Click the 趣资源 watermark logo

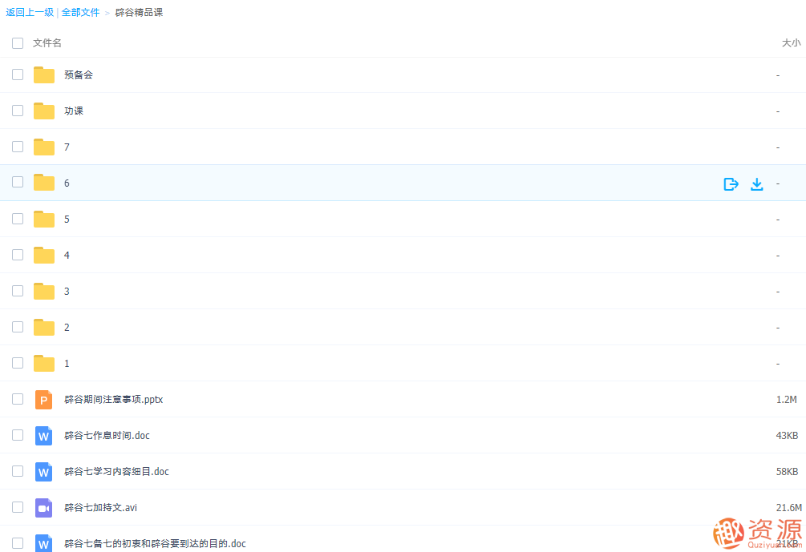[758, 532]
